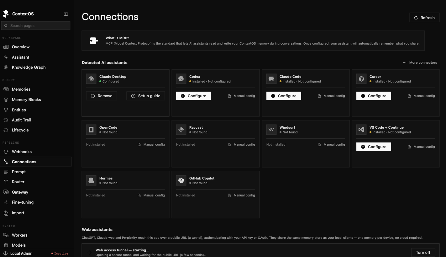Click the Router fork icon

click(6, 182)
